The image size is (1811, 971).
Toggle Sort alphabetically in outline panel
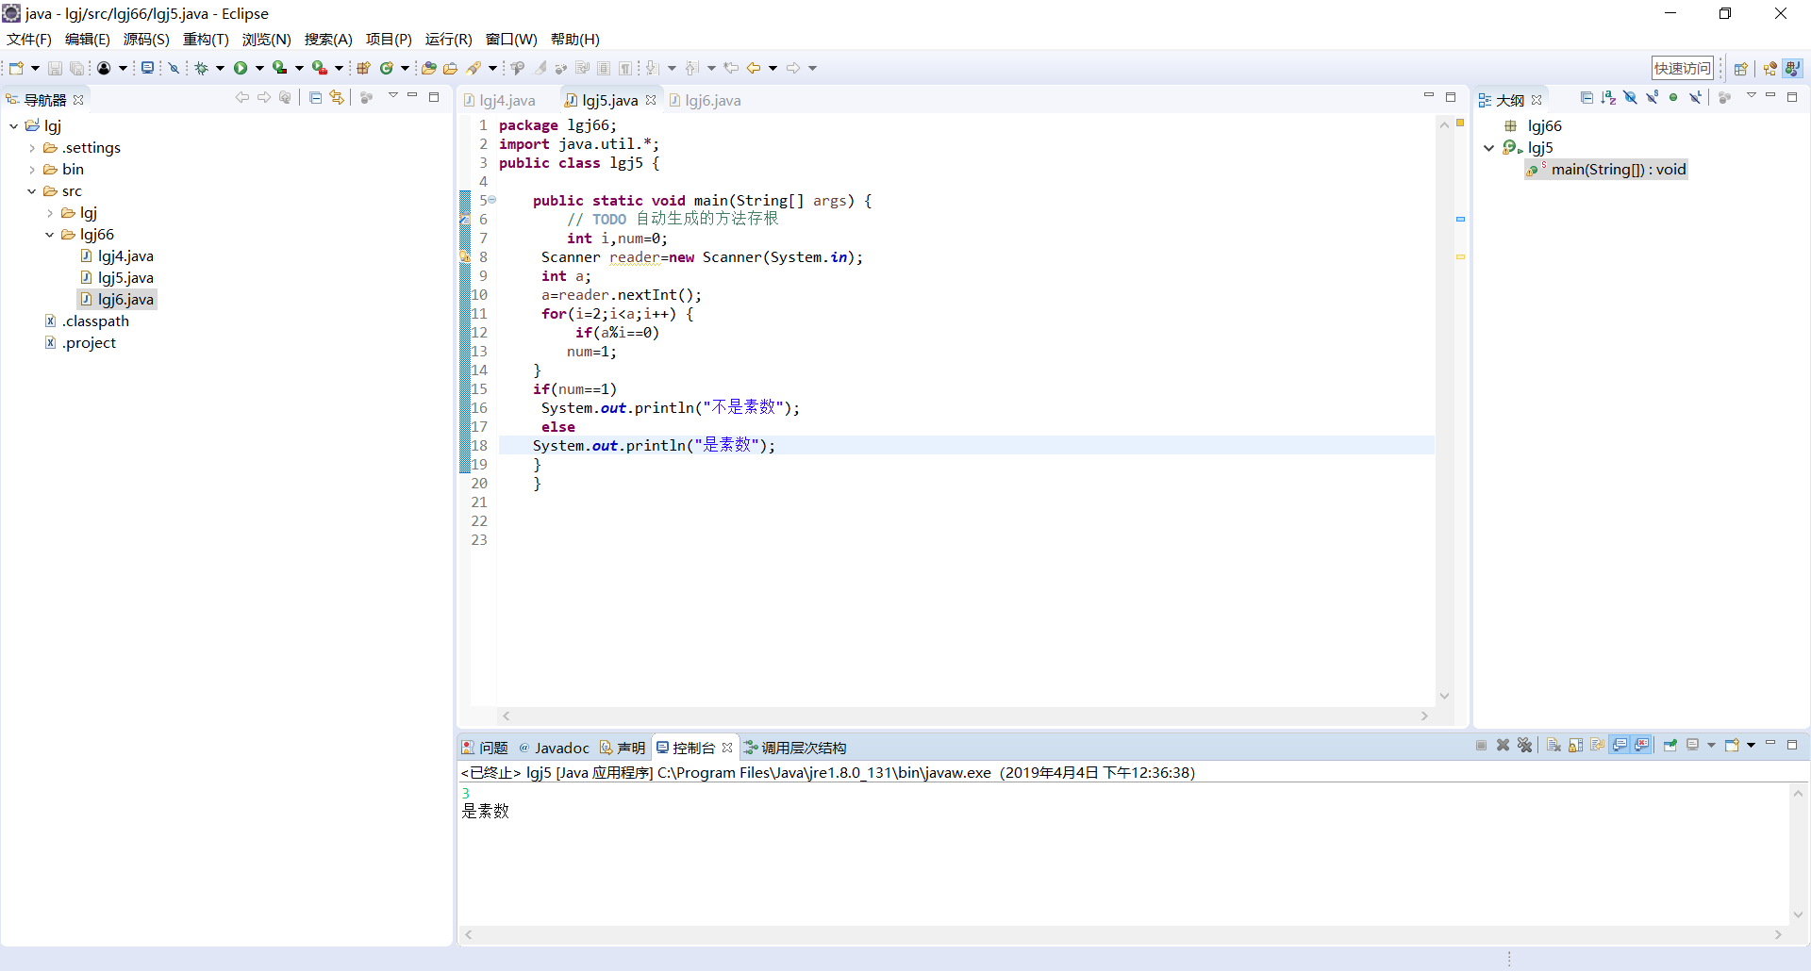point(1608,98)
